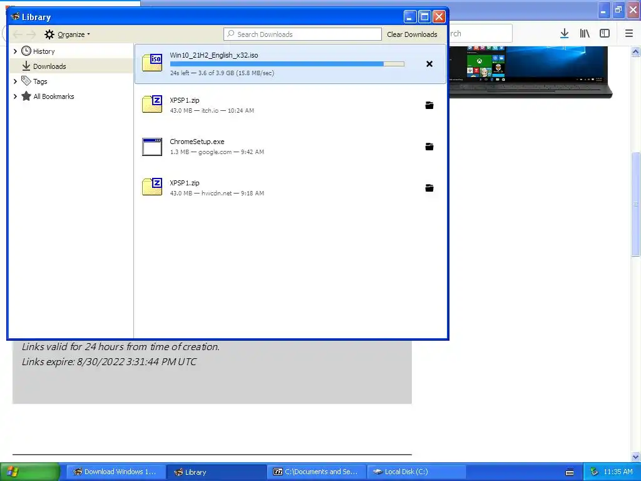This screenshot has width=641, height=481.
Task: Click '1.3 MB — google.com — 9:42 AM' text
Action: coord(217,152)
